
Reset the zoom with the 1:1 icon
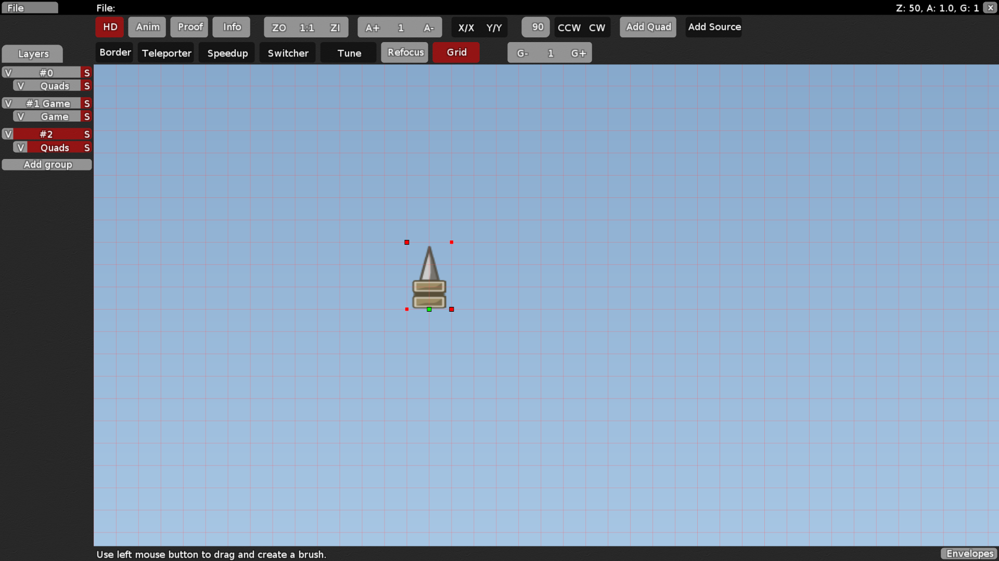[x=307, y=27]
